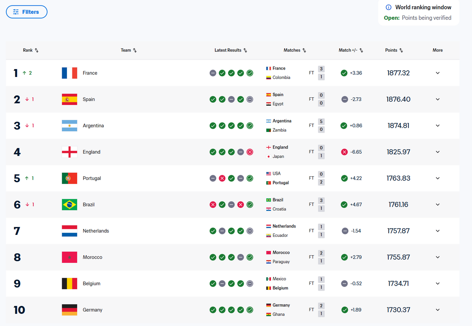Click the Brazil vs Croatia match result
Screen dimensions: 472x326
pyautogui.click(x=295, y=205)
